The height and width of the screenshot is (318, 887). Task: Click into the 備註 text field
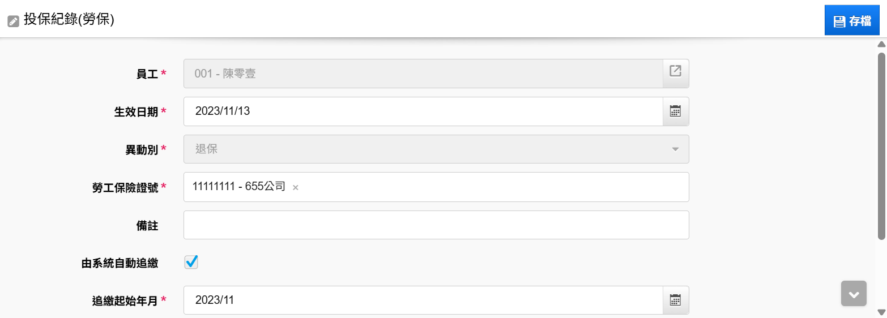[x=436, y=225]
